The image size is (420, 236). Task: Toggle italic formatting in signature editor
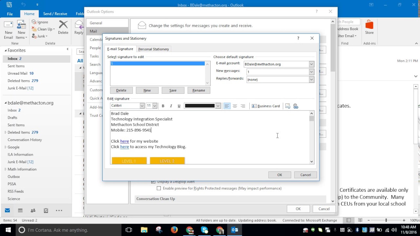pos(171,106)
